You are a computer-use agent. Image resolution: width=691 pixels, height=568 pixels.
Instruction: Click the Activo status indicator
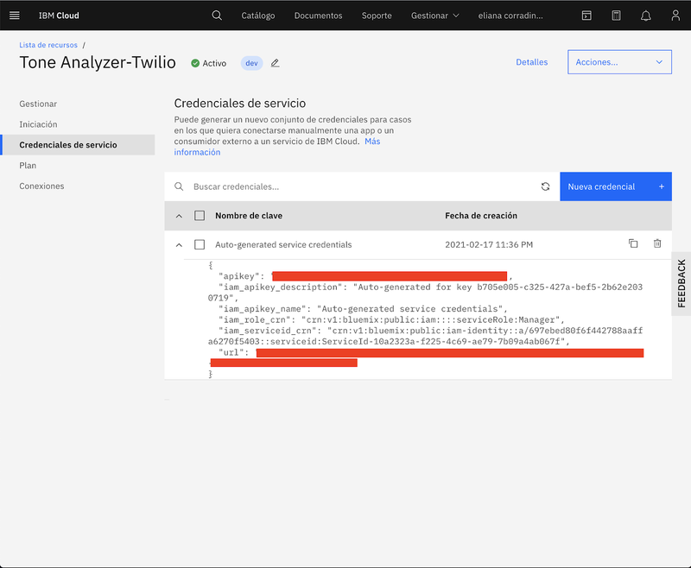click(207, 62)
